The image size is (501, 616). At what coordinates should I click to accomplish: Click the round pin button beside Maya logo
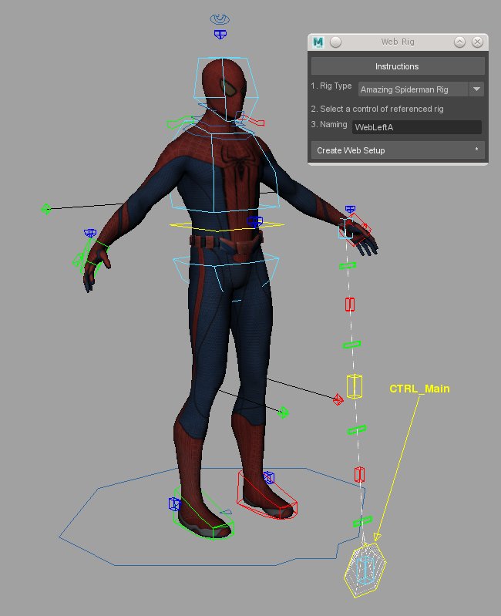click(336, 42)
